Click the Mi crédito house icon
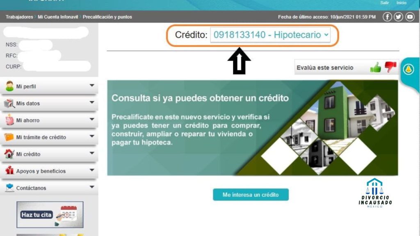The image size is (420, 236). tap(9, 154)
